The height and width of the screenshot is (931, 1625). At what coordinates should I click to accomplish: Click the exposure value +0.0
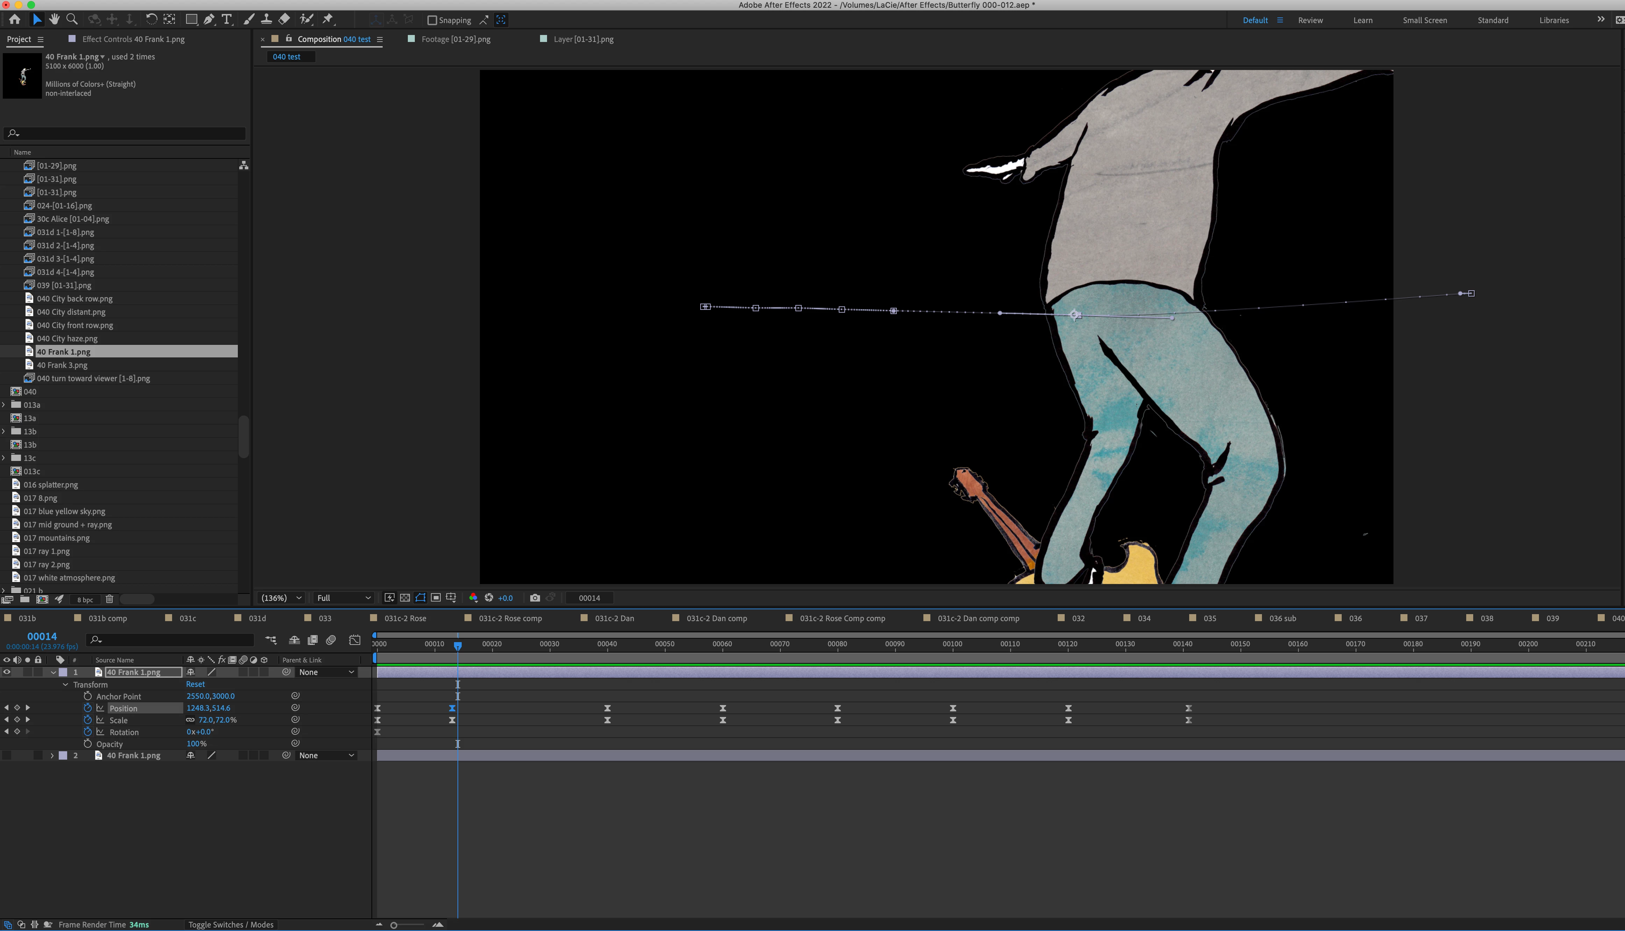pos(505,598)
